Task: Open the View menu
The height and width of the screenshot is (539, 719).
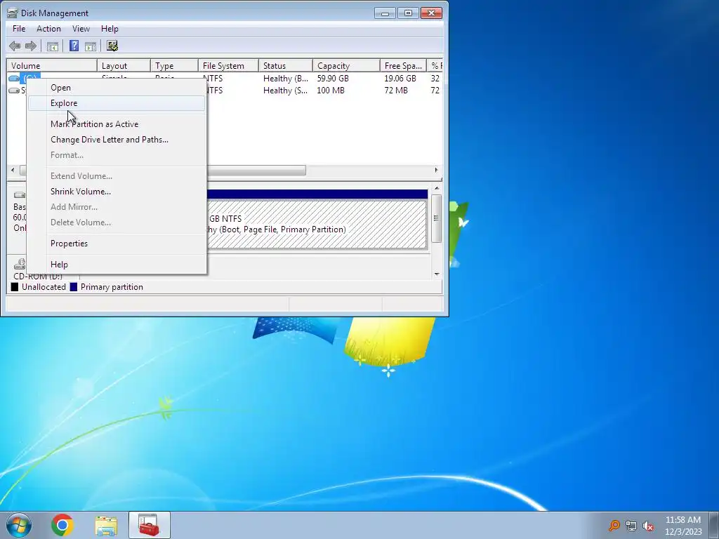Action: click(x=81, y=28)
